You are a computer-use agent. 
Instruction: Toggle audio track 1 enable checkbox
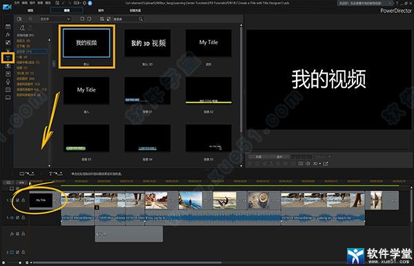pyautogui.click(x=18, y=218)
